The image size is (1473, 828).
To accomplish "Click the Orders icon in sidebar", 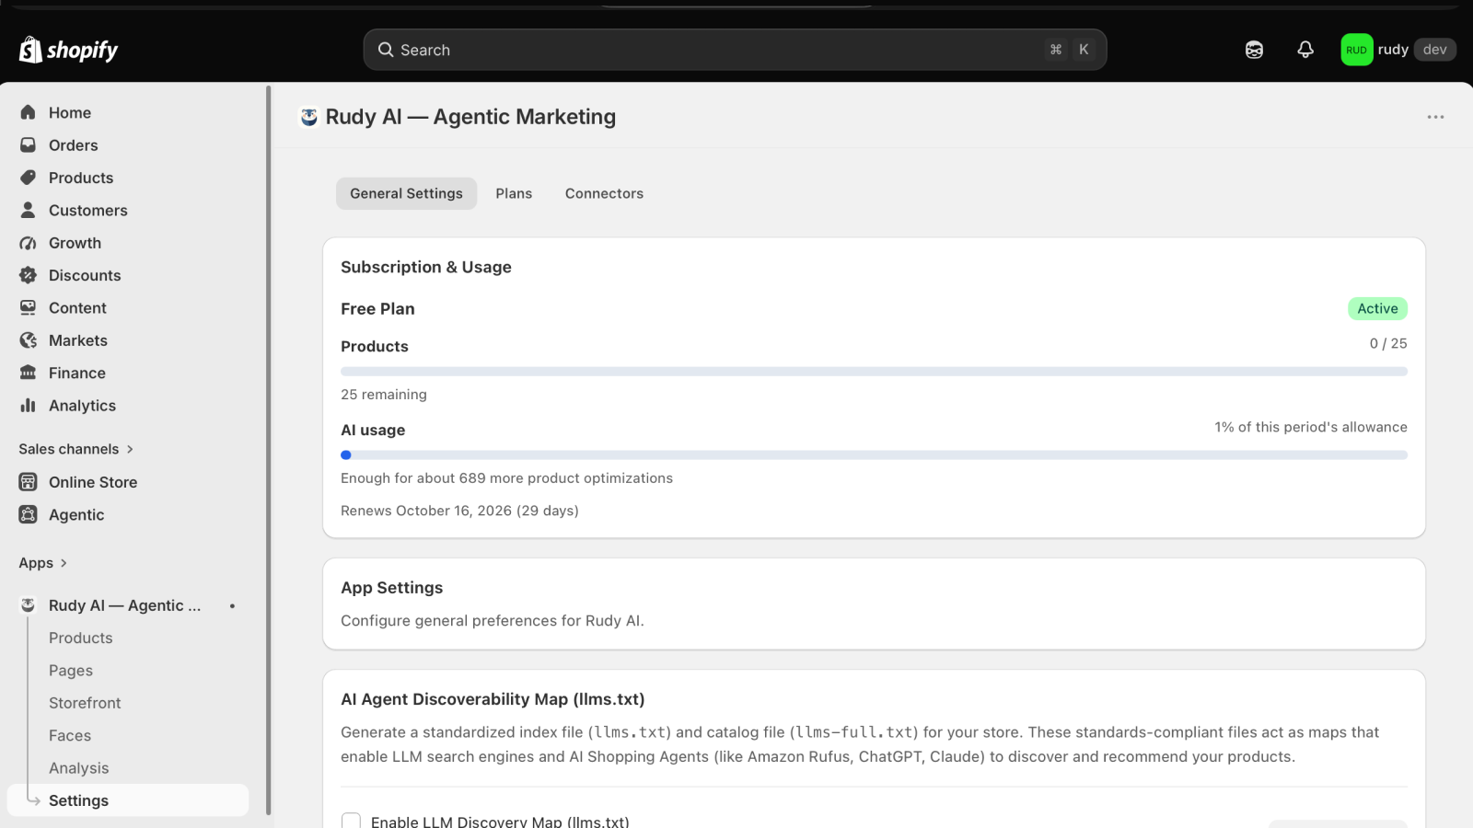I will tap(29, 145).
